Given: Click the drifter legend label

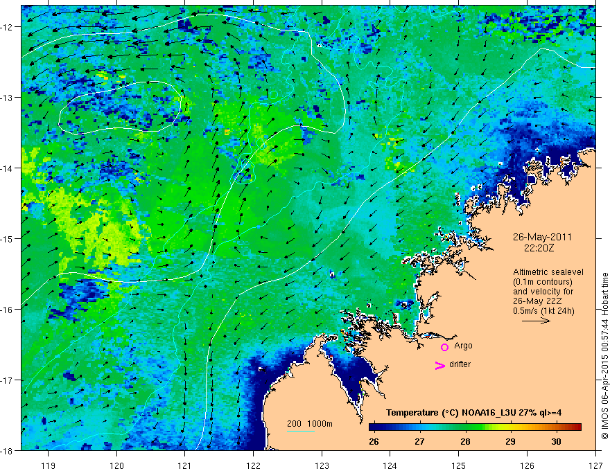Looking at the screenshot, I should click(460, 364).
